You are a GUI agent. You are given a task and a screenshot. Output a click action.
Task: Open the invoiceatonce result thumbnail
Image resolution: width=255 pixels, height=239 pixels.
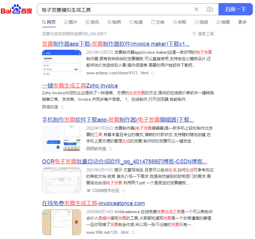coord(62,222)
